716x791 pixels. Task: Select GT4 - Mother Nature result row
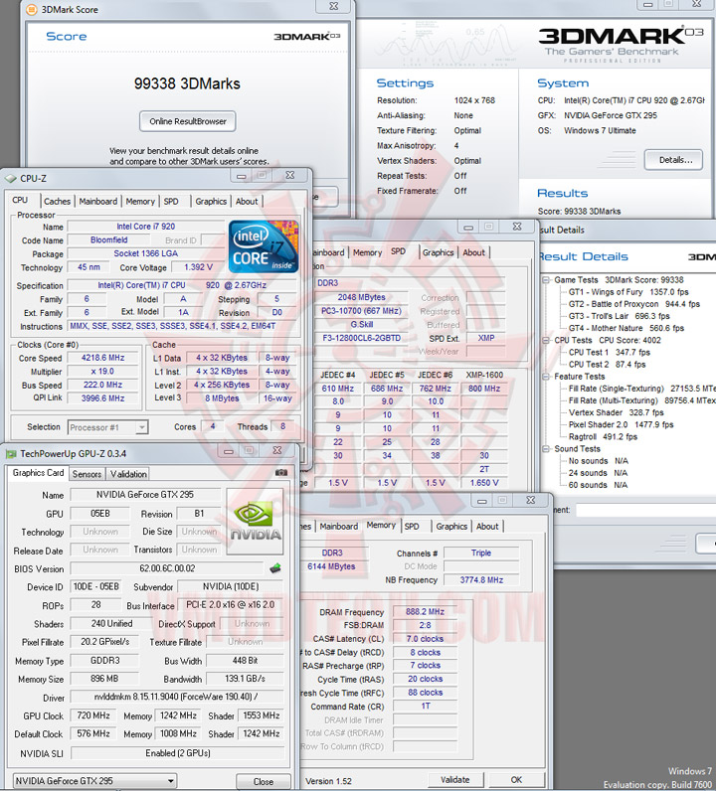click(626, 328)
